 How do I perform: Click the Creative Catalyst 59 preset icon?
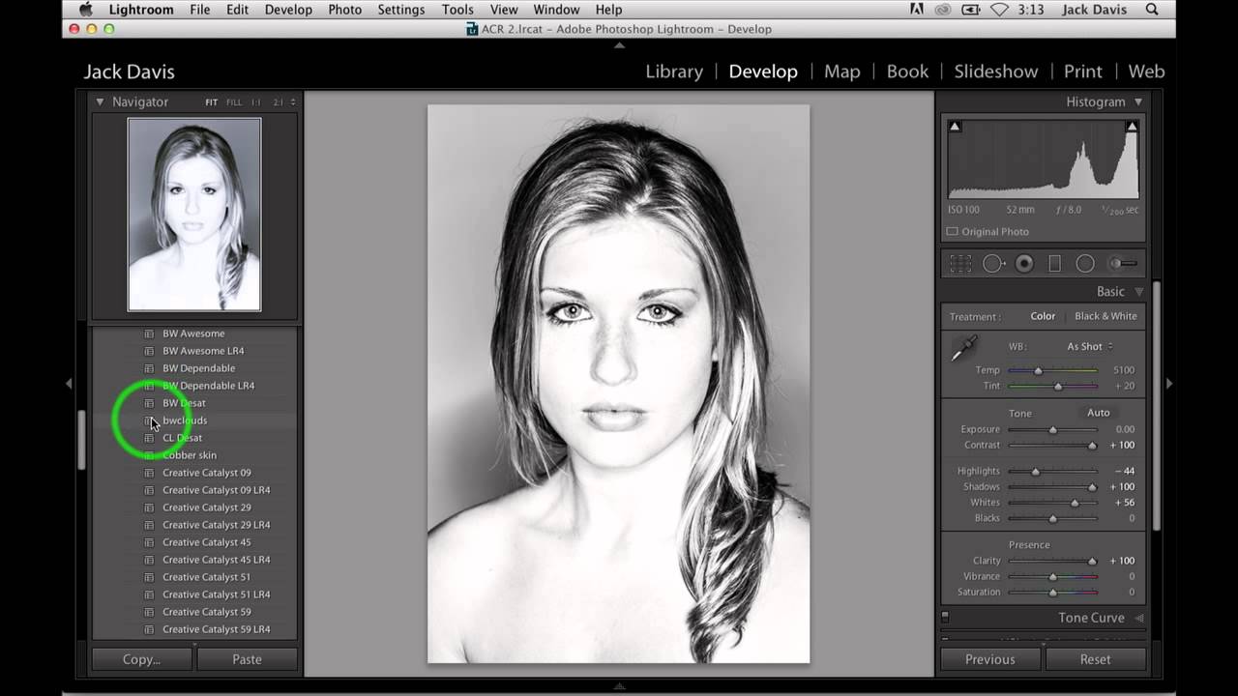coord(149,612)
